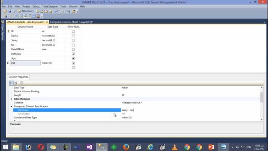Show hidden system tray icons arrow
268x151 pixels.
[x=233, y=147]
